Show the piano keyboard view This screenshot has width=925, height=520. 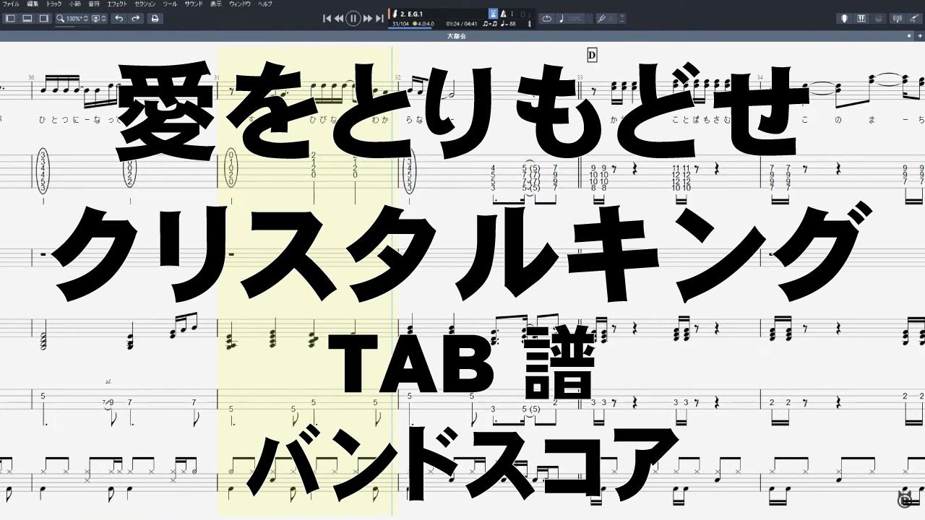click(x=863, y=19)
